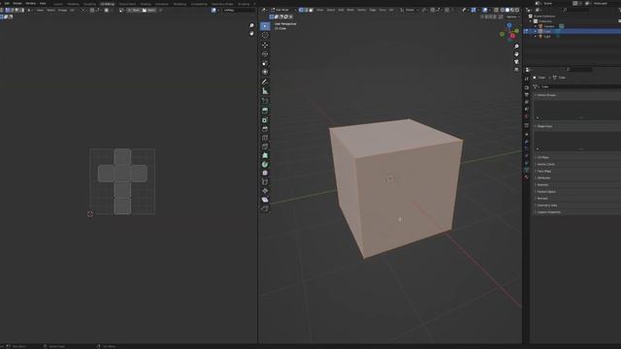Open the Mesh menu in 3D viewport header

pyautogui.click(x=350, y=10)
